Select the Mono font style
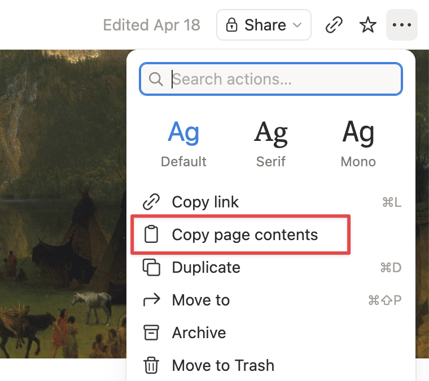 tap(358, 144)
